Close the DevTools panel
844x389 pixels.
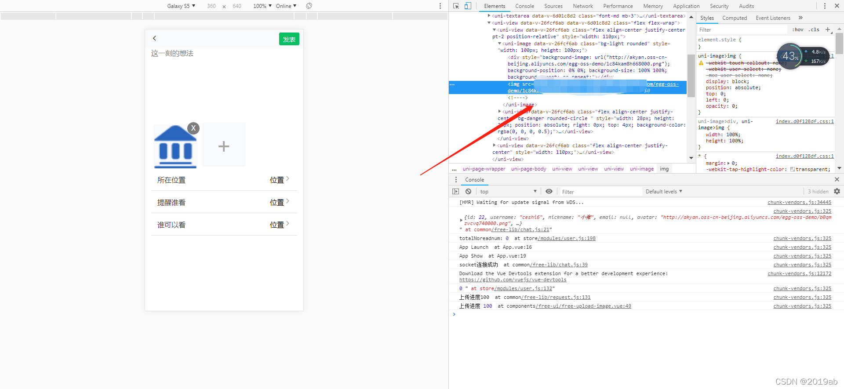point(836,6)
